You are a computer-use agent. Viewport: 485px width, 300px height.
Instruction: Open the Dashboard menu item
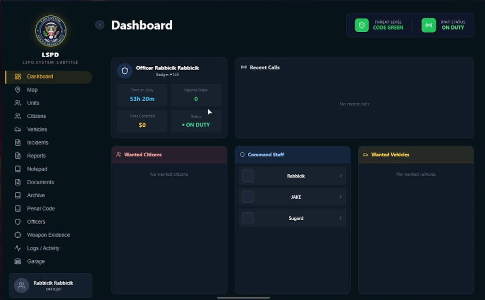(49, 77)
